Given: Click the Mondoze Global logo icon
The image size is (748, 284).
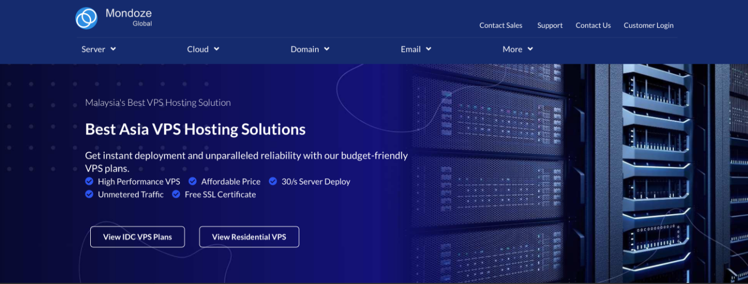Looking at the screenshot, I should pyautogui.click(x=86, y=18).
